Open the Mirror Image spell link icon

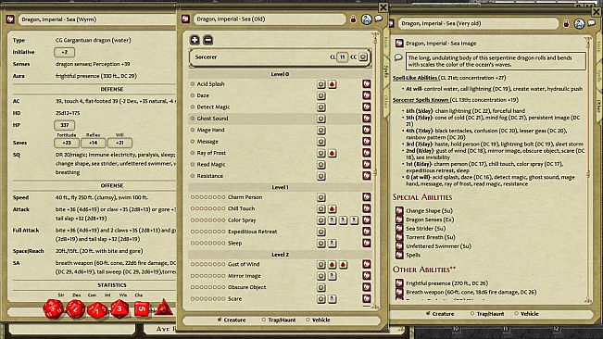coord(367,276)
